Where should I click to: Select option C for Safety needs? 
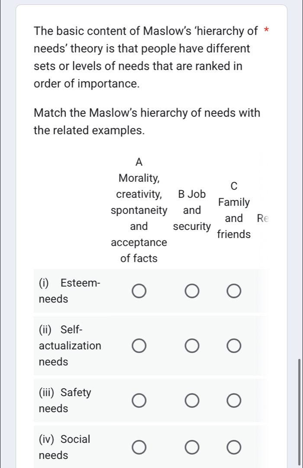point(234,400)
